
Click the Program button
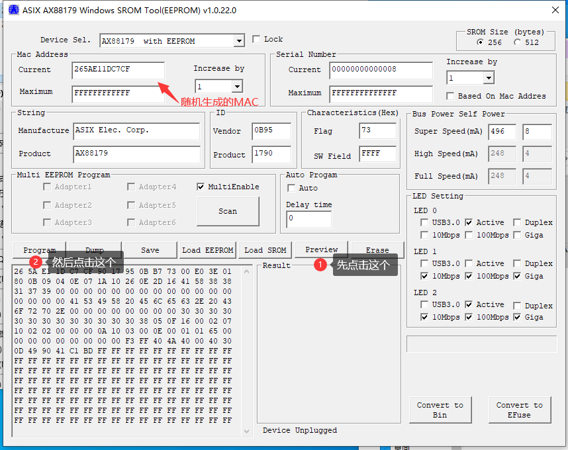(x=40, y=250)
